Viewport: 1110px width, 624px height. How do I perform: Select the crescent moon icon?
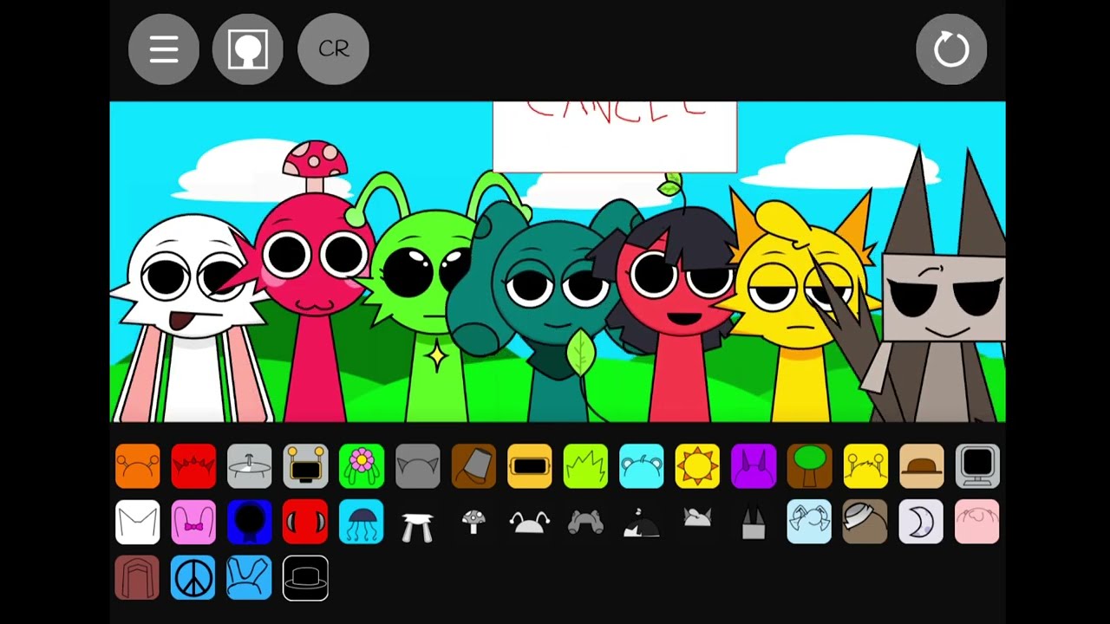click(922, 522)
